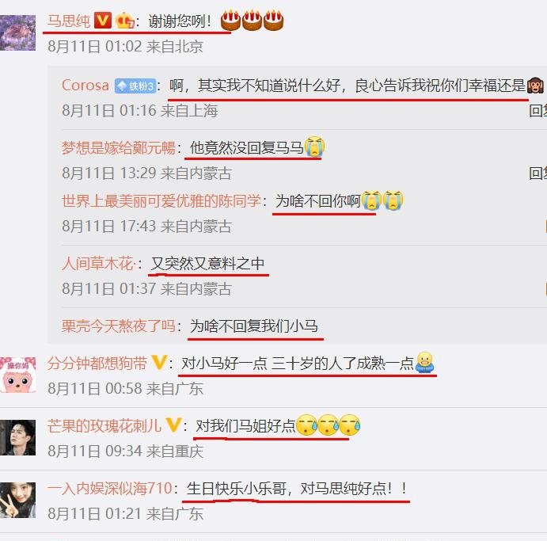Click the red V verified badge beside 马思纯
This screenshot has width=547, height=541.
(x=103, y=21)
